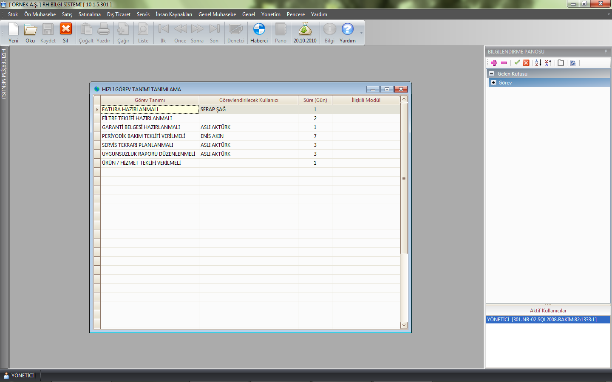
Task: Remove an item with the pink minus icon
Action: coord(504,63)
